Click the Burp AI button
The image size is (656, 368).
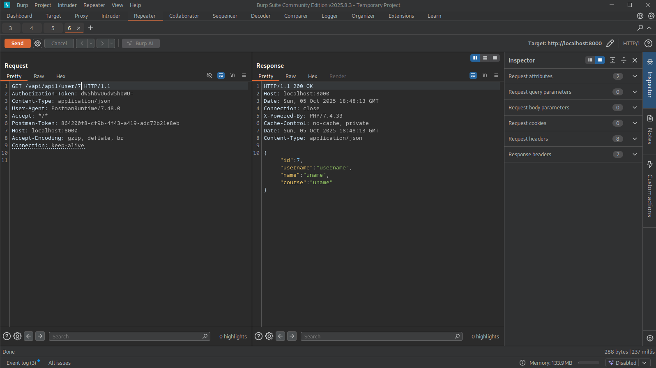click(141, 43)
